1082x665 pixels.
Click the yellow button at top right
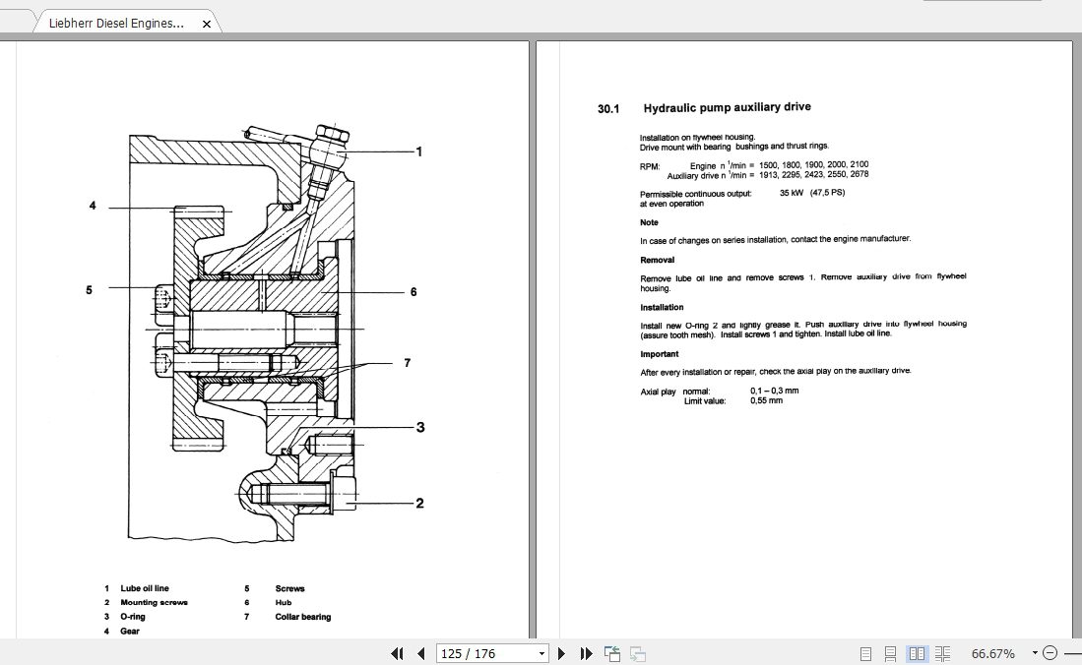pos(982,3)
